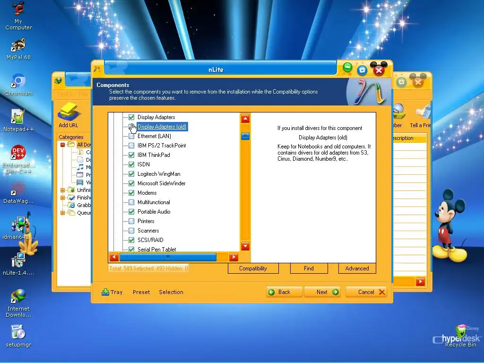Viewport: 484px width, 363px height.
Task: Open Tasks menu in background window
Action: click(64, 94)
